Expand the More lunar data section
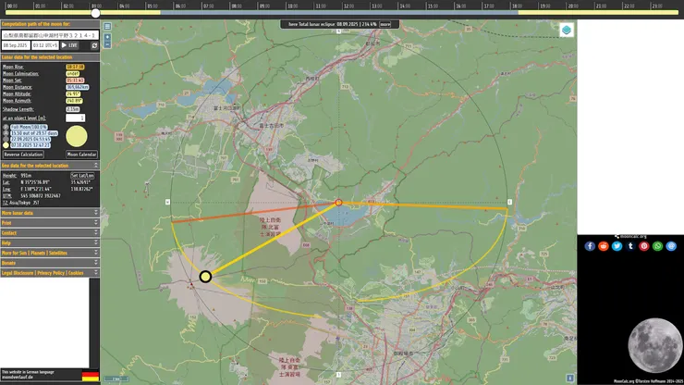The width and height of the screenshot is (684, 385). (50, 213)
